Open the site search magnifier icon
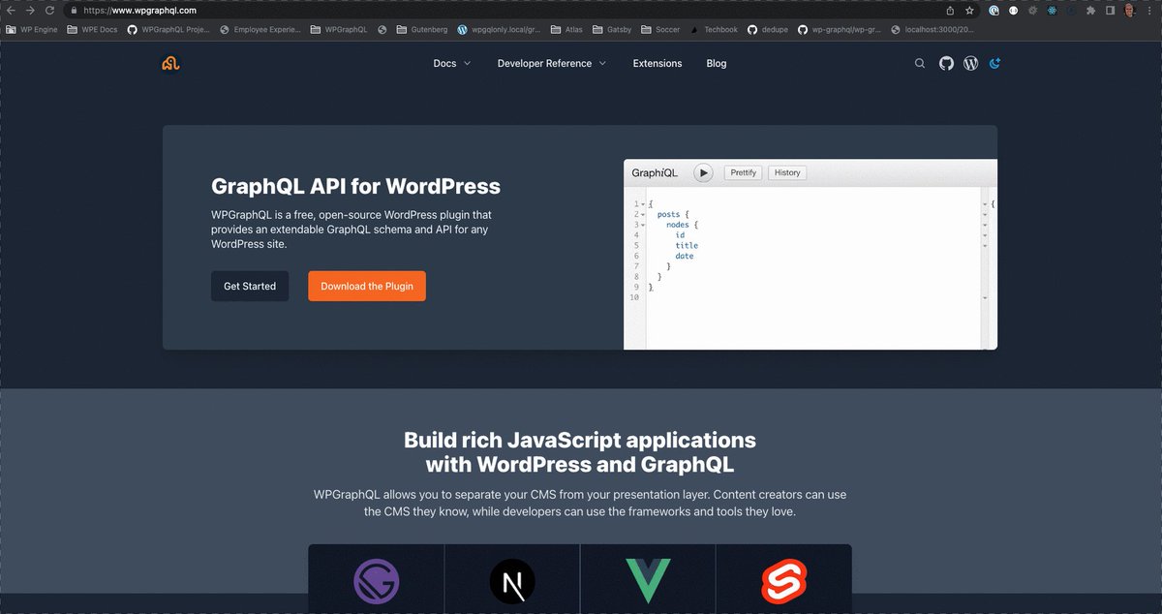This screenshot has height=614, width=1162. pyautogui.click(x=920, y=63)
